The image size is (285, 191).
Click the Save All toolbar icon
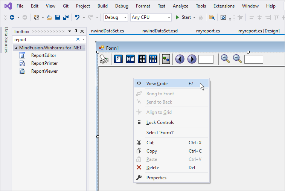click(66, 17)
